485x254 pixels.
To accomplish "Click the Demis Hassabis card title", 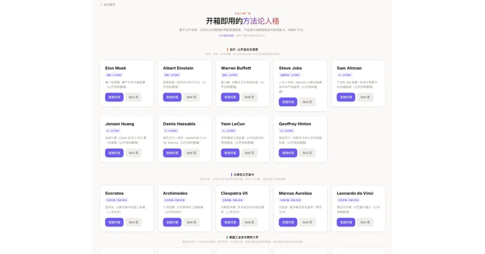I will coord(179,124).
